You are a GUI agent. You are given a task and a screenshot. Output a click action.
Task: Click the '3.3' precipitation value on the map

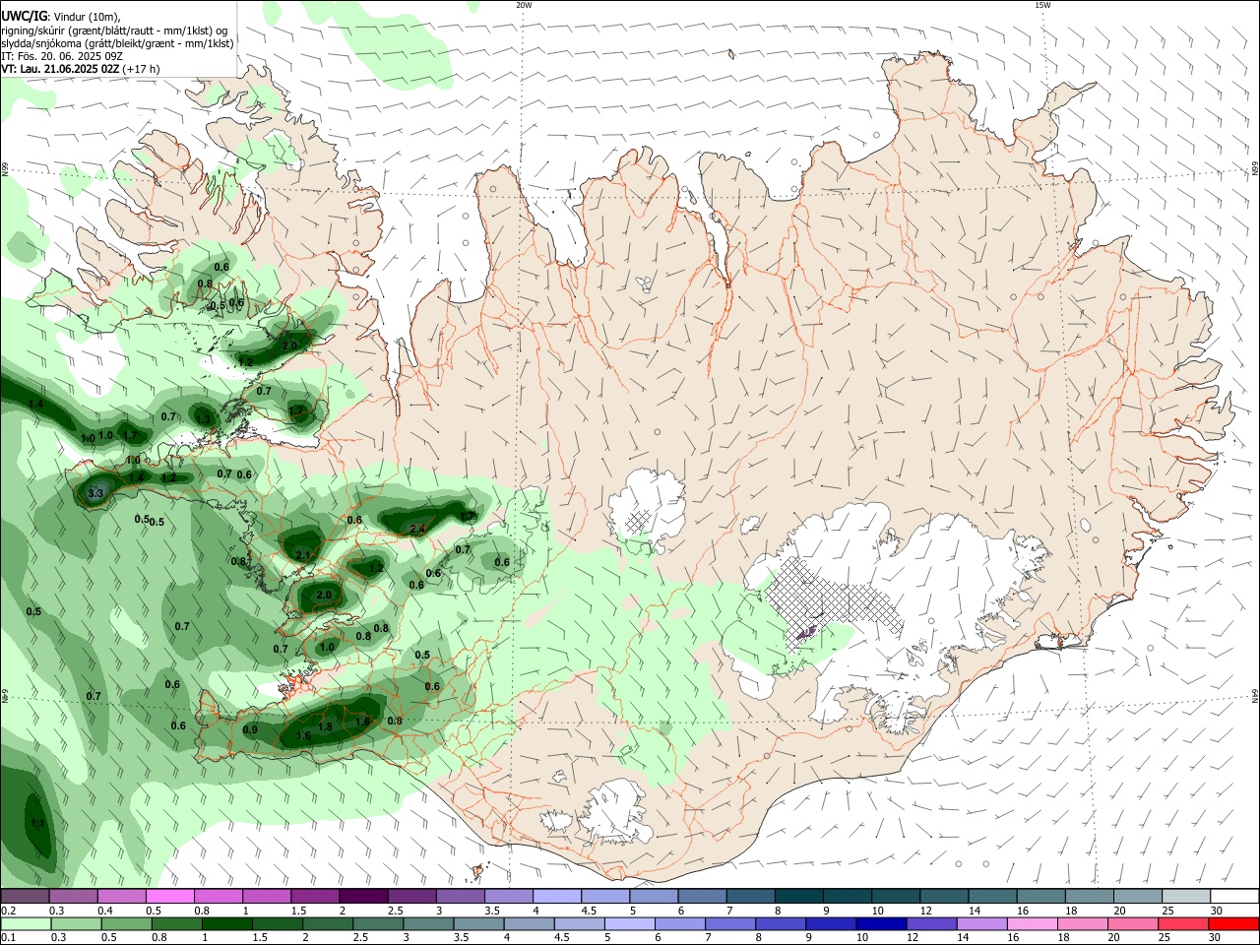point(95,493)
